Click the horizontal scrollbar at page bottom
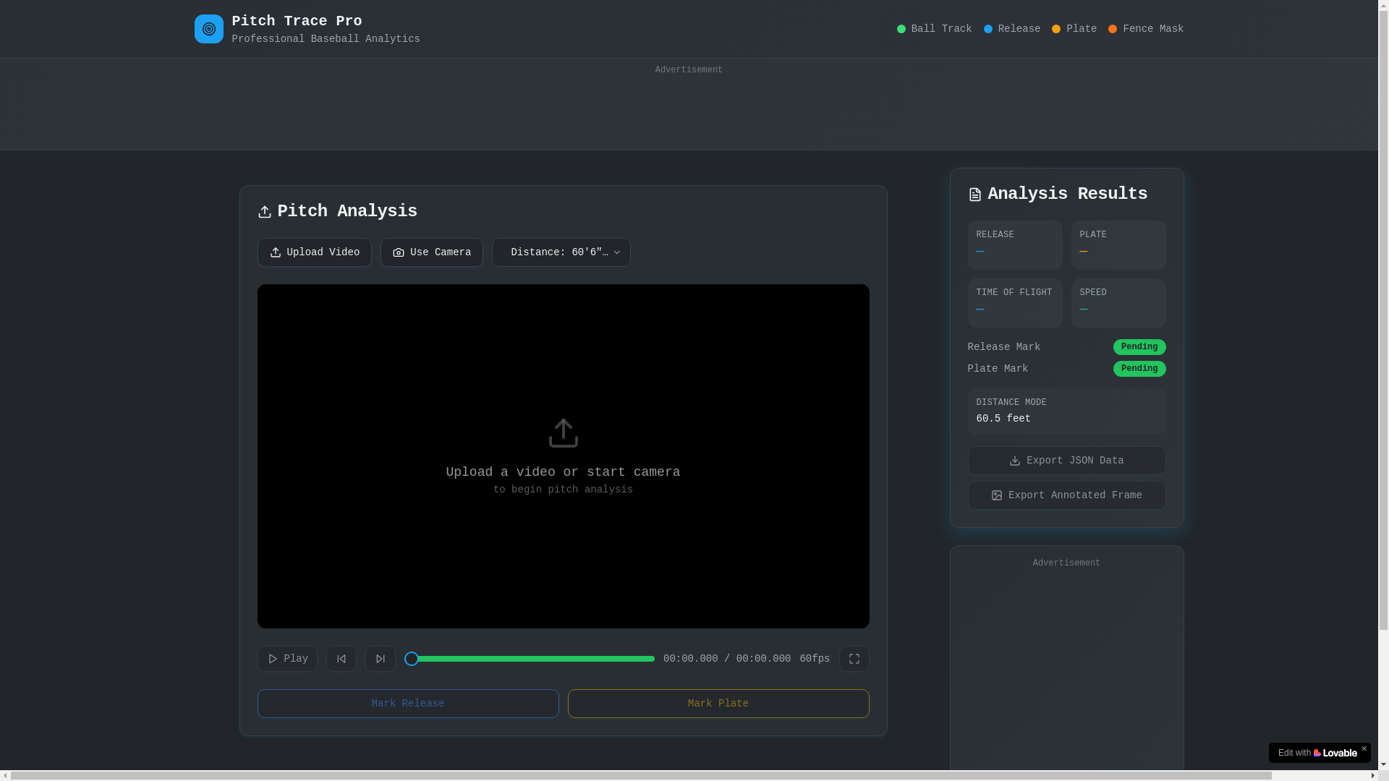The image size is (1389, 781). coord(641,776)
